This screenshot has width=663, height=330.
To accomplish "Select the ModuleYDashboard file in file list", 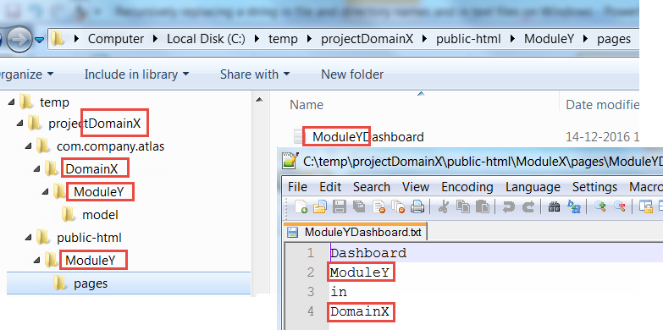I will coord(367,136).
